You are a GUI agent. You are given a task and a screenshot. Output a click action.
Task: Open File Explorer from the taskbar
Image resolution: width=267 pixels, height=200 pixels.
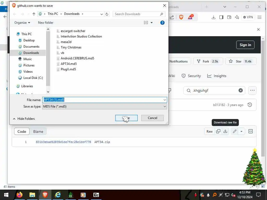[32, 195]
